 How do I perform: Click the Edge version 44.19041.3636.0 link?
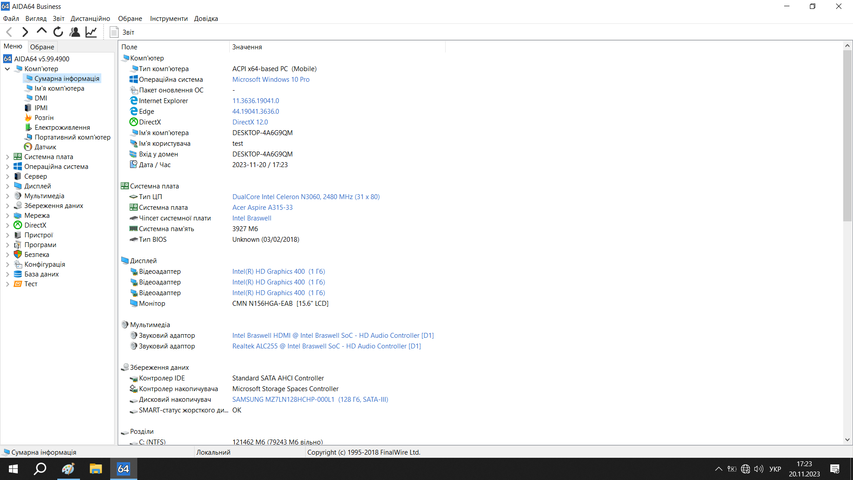(256, 112)
